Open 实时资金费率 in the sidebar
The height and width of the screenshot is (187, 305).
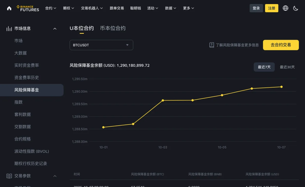pyautogui.click(x=27, y=65)
